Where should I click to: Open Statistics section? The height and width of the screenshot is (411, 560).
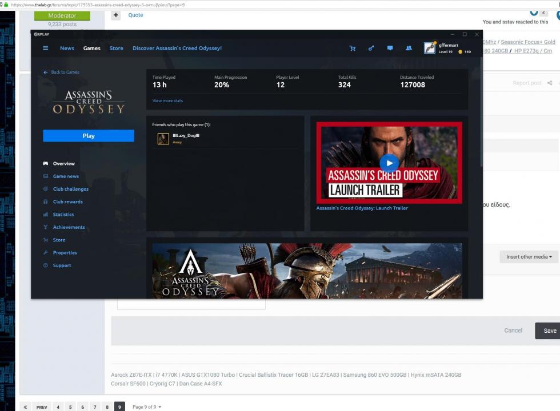63,215
